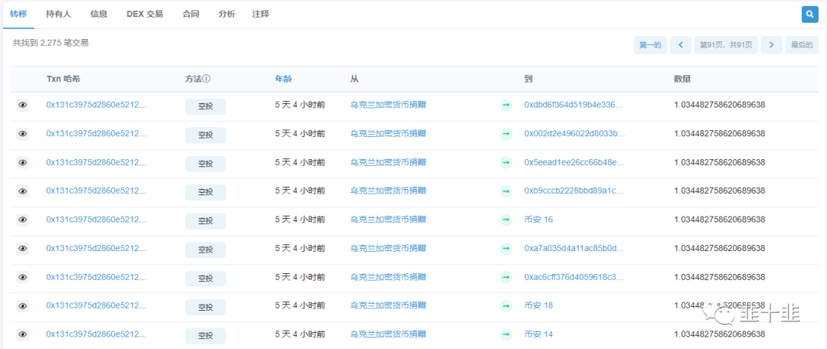Click eye icon in first transaction row
Image resolution: width=827 pixels, height=349 pixels.
[x=23, y=106]
